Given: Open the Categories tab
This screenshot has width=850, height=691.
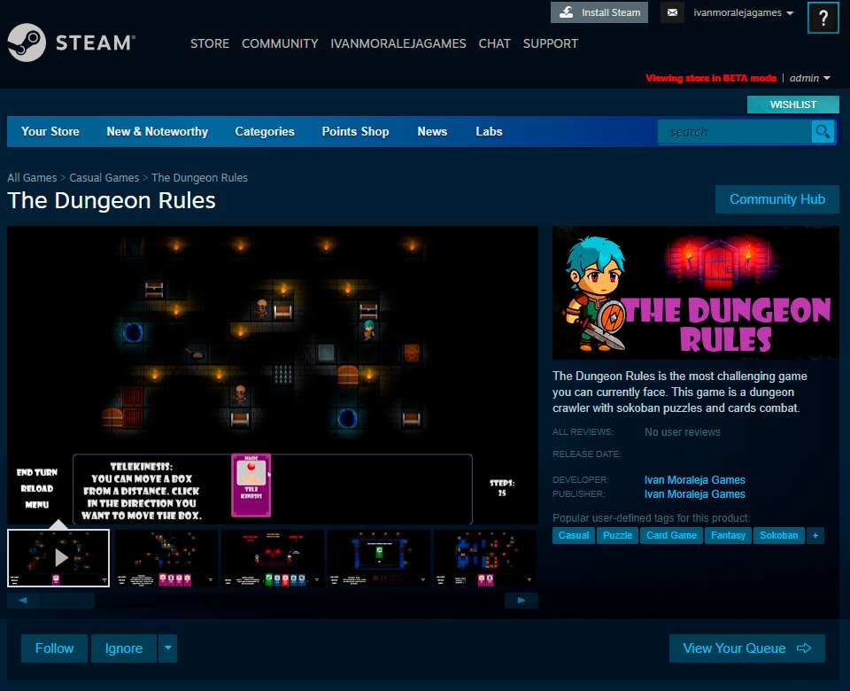Looking at the screenshot, I should 265,131.
